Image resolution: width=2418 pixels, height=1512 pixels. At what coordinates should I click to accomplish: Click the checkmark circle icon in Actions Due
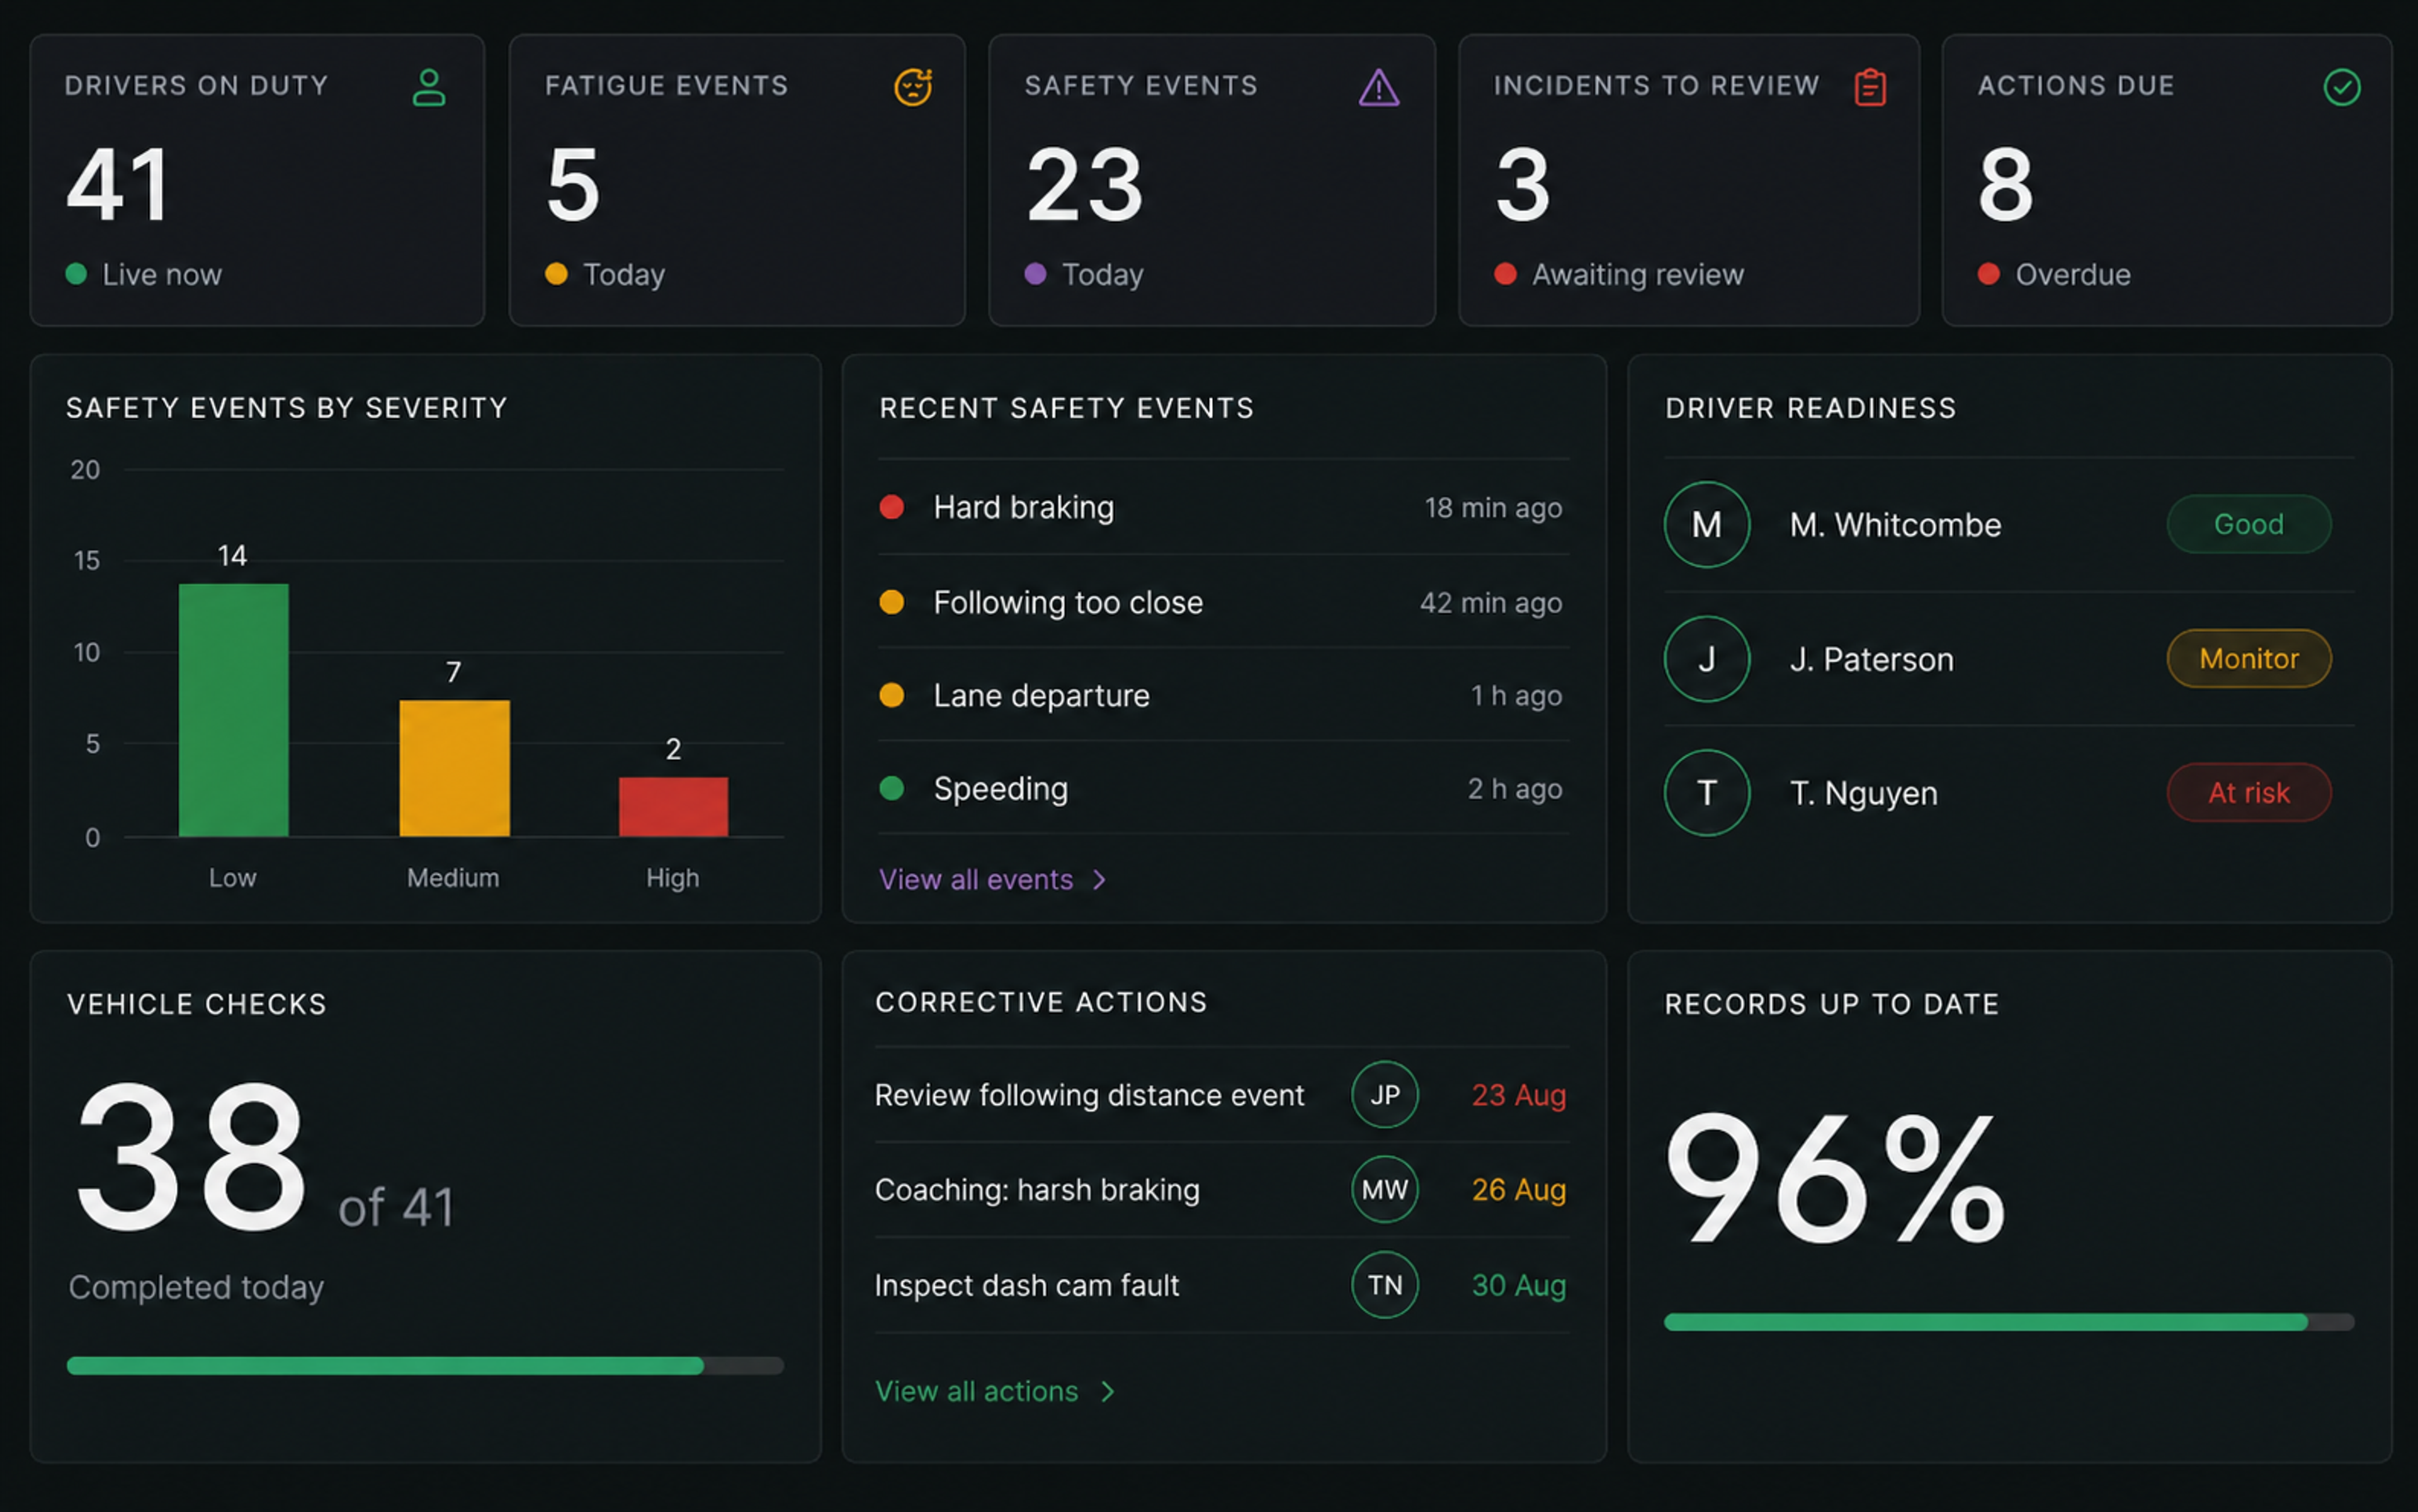pyautogui.click(x=2341, y=87)
